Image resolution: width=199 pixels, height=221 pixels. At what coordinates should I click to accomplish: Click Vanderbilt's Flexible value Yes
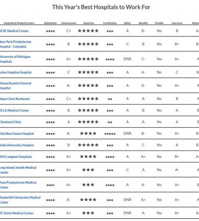coord(159,200)
